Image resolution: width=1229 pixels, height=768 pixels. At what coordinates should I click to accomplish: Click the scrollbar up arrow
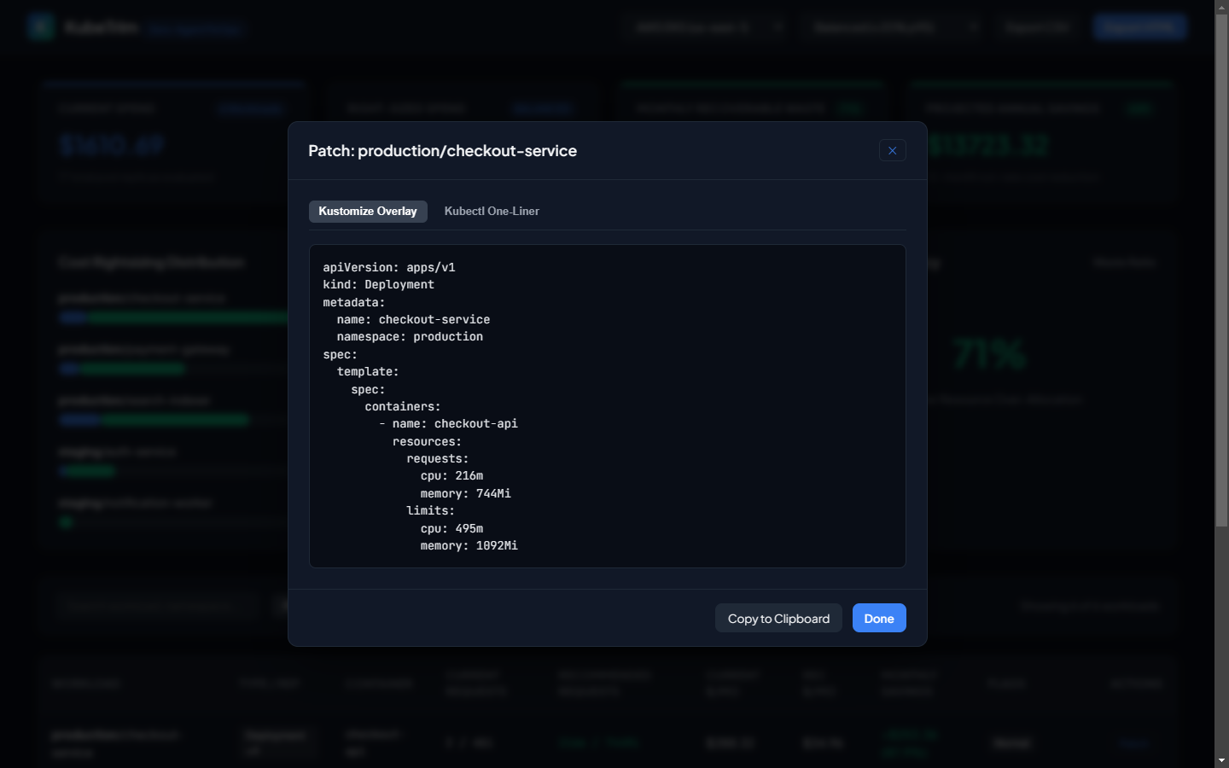pos(1221,7)
